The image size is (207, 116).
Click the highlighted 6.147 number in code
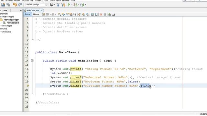145,86
